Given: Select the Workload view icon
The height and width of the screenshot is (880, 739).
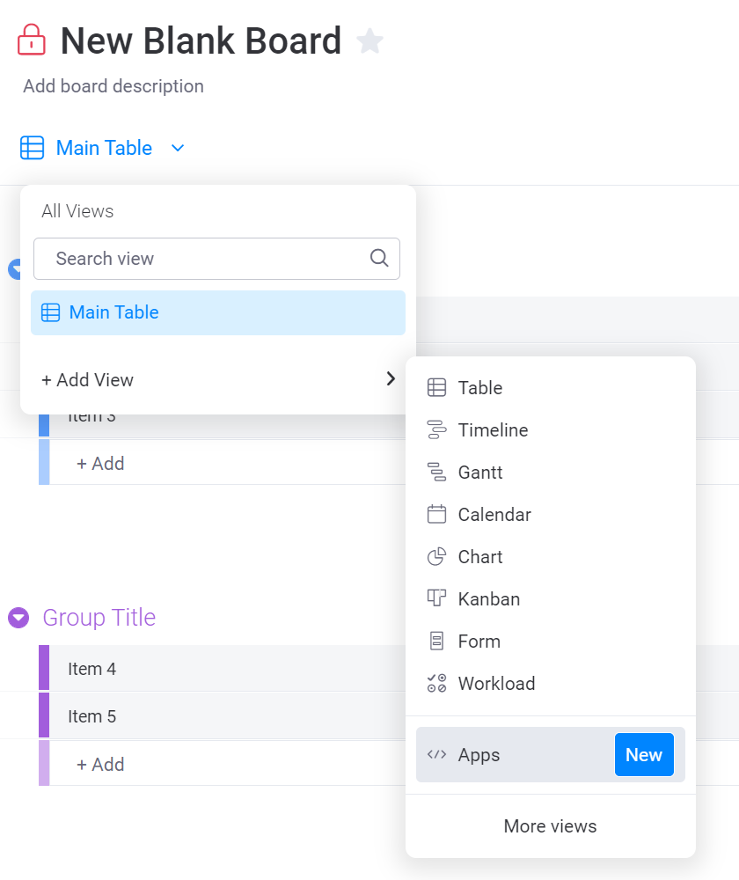Looking at the screenshot, I should click(436, 684).
